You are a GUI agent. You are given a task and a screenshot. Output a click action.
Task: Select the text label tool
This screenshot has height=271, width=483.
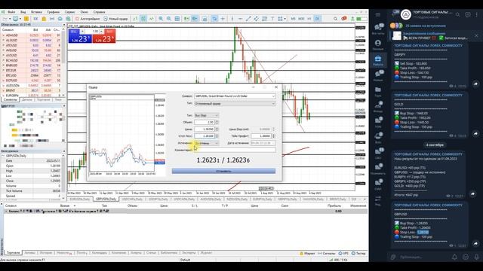point(272,19)
